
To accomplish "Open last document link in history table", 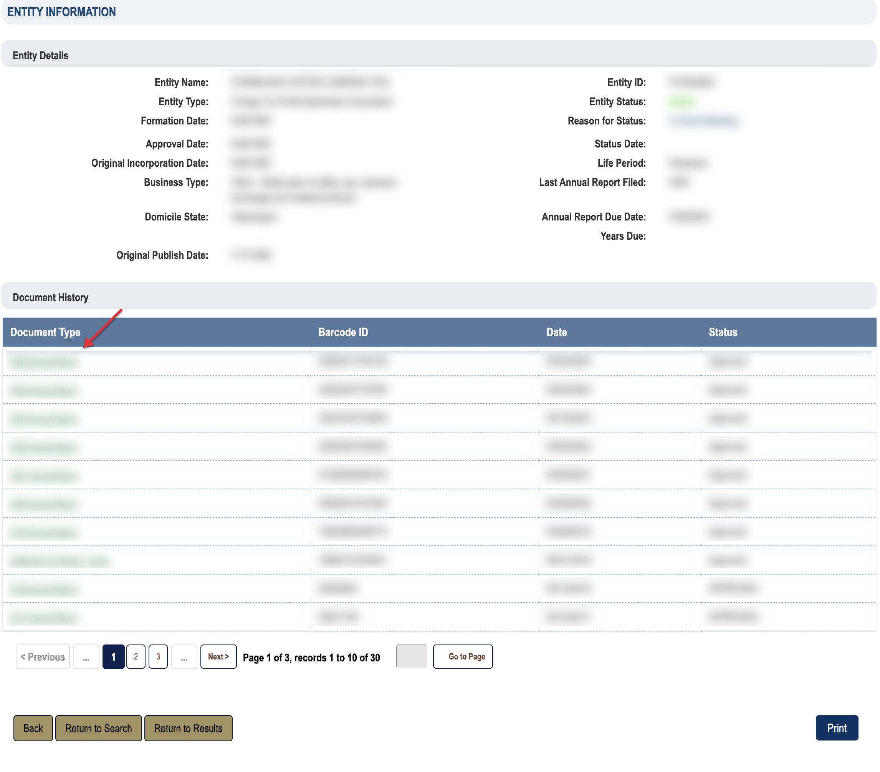I will coord(43,618).
